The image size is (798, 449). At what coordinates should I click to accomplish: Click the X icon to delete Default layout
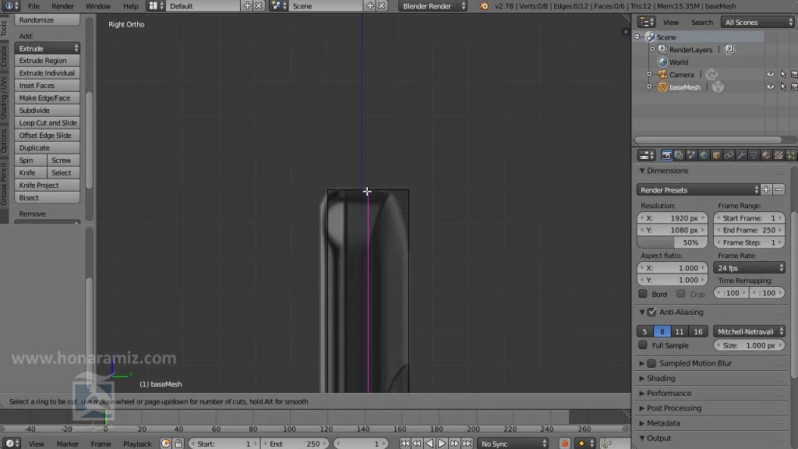coord(259,6)
